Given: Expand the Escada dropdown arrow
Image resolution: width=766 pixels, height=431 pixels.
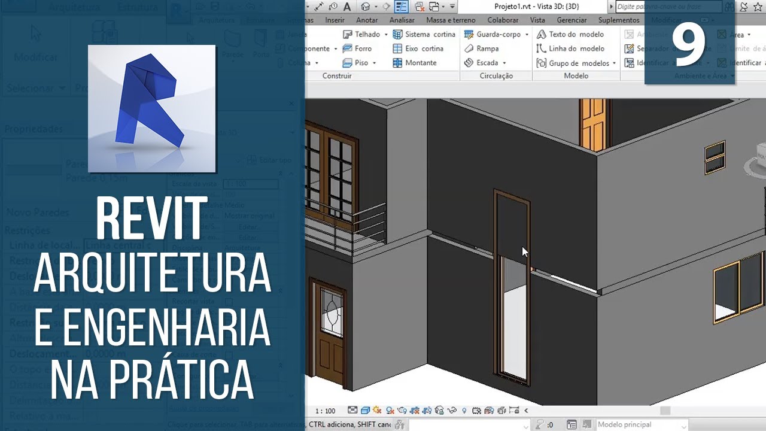Looking at the screenshot, I should pos(504,63).
